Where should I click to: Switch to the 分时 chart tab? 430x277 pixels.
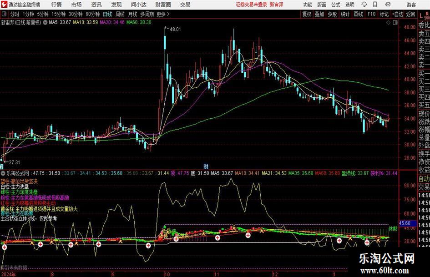pyautogui.click(x=15, y=14)
